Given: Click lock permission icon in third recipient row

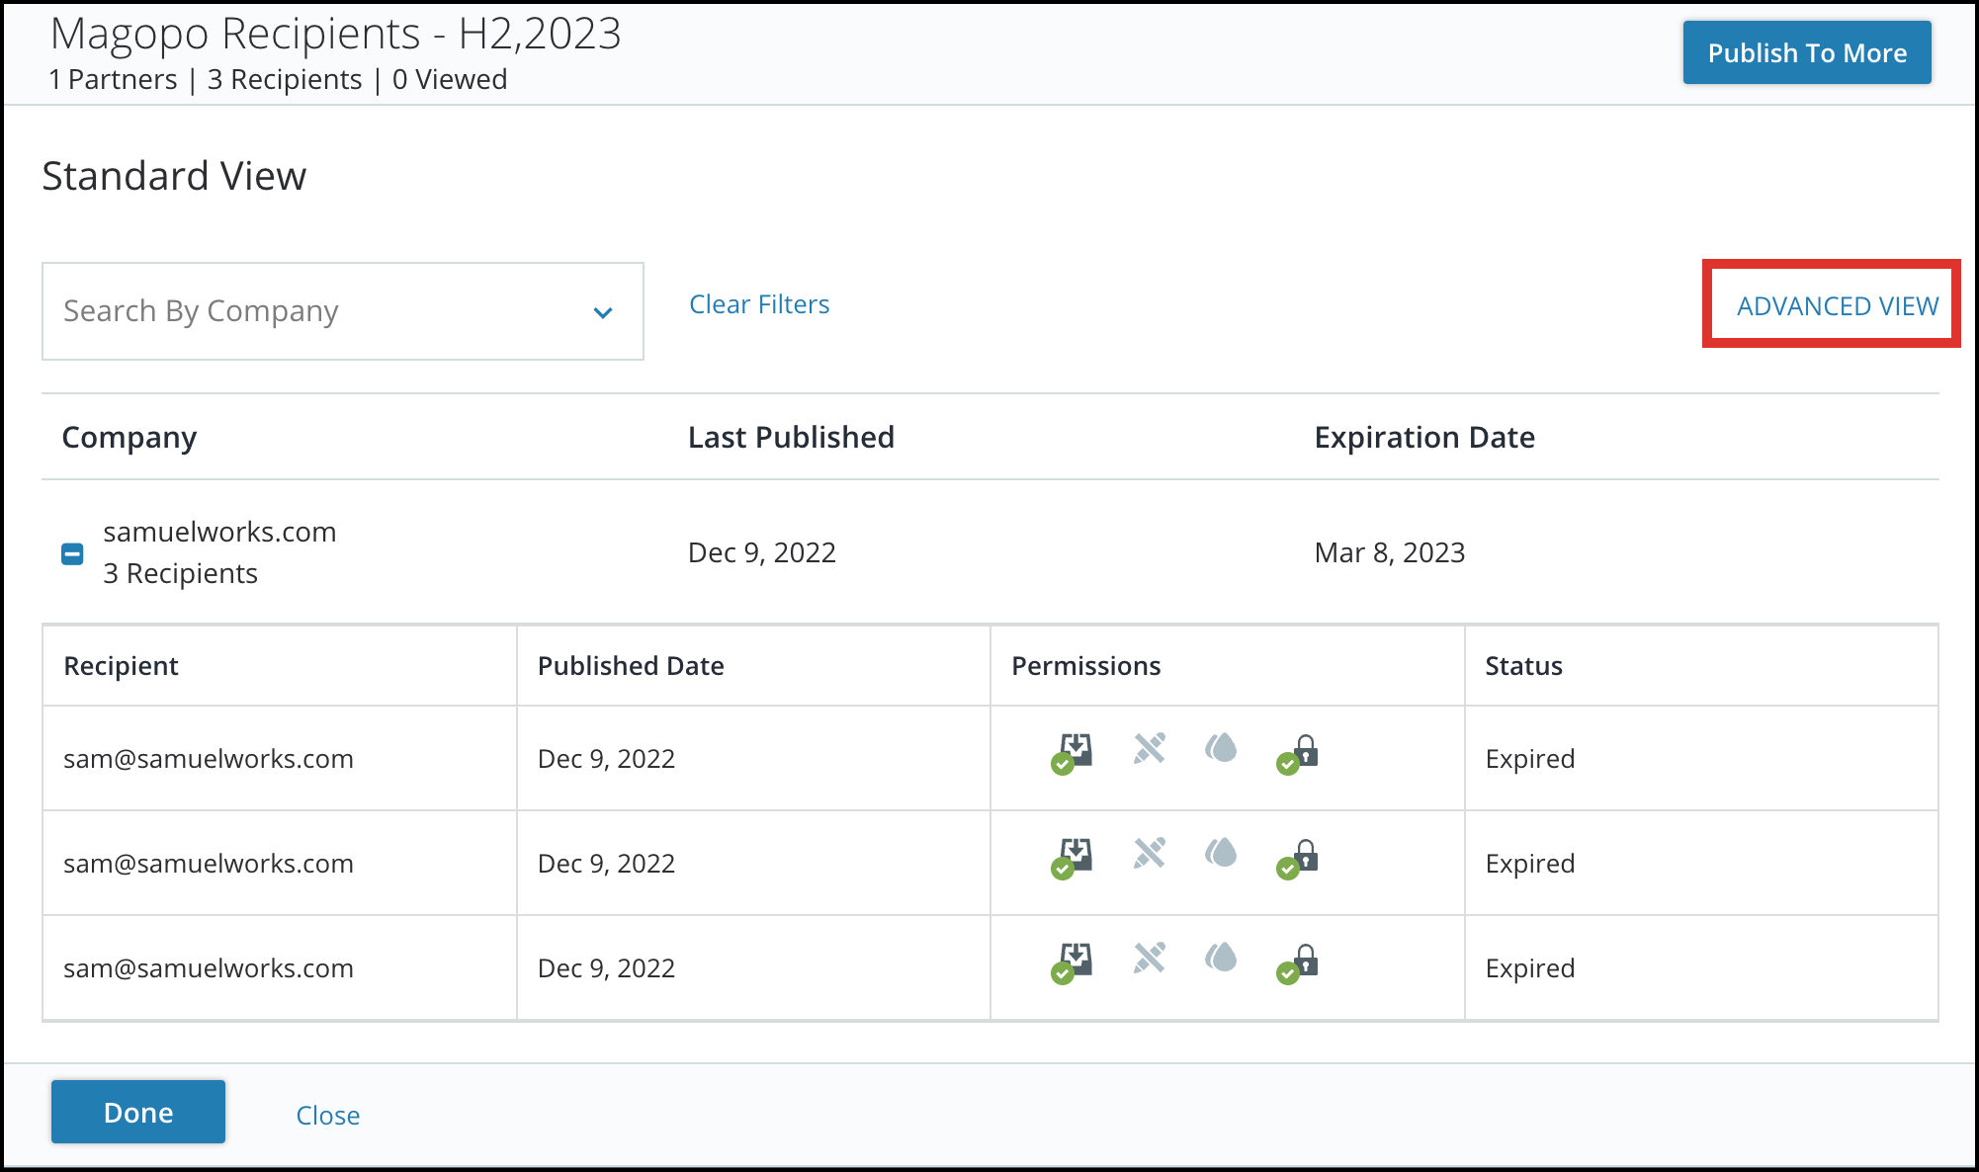Looking at the screenshot, I should [x=1298, y=963].
